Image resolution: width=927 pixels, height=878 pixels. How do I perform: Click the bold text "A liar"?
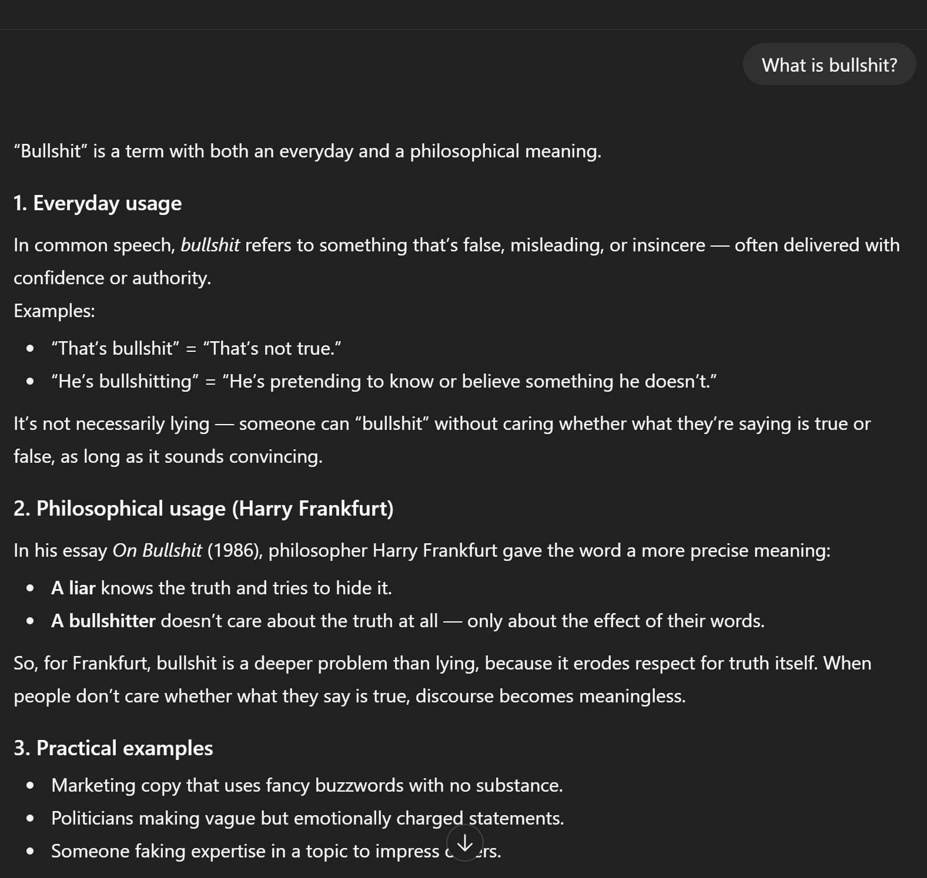coord(73,588)
